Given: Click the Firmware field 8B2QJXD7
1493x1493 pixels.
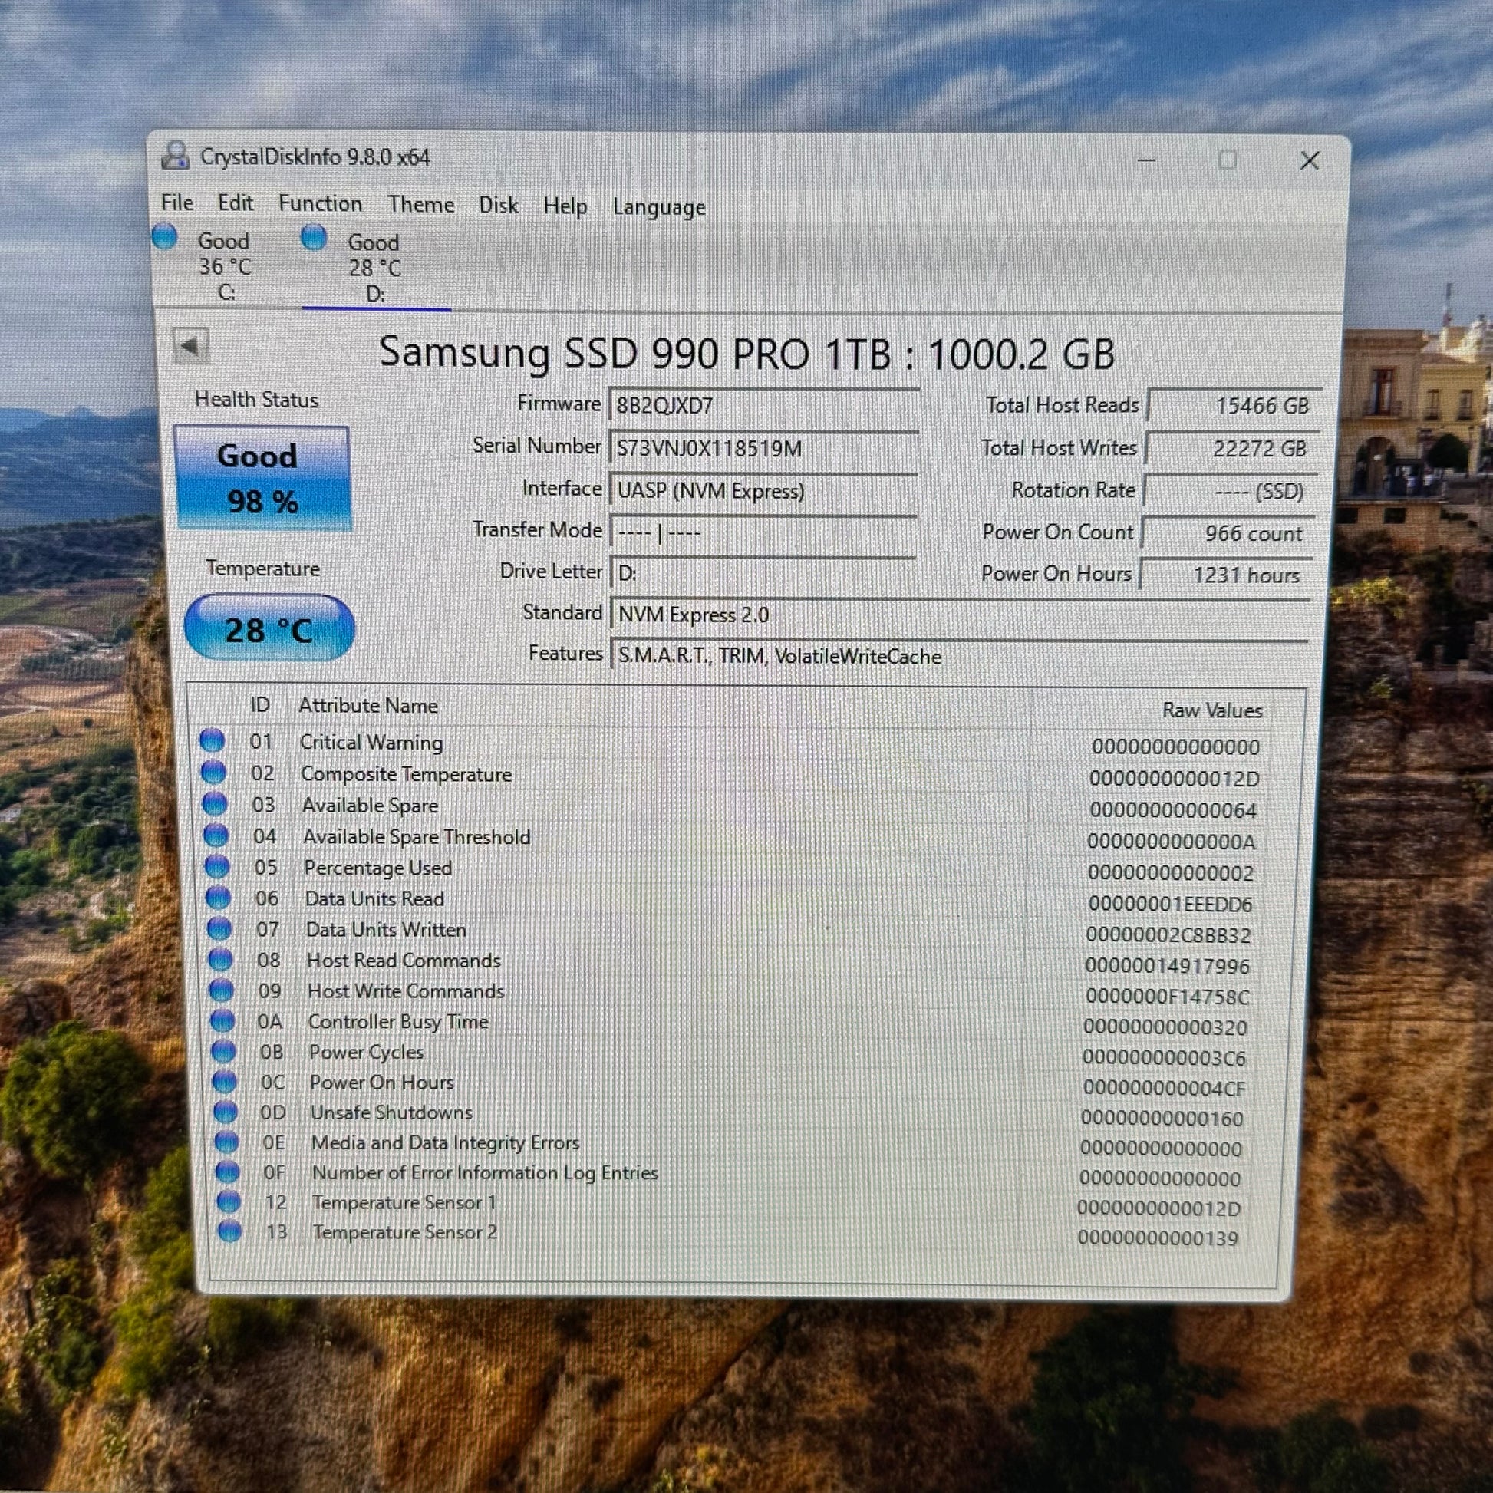Looking at the screenshot, I should point(763,406).
